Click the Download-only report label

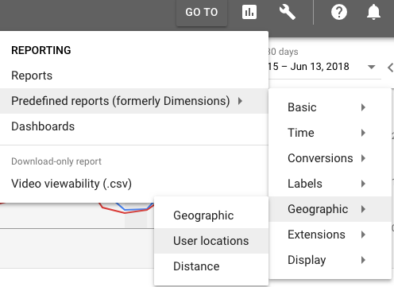[56, 161]
